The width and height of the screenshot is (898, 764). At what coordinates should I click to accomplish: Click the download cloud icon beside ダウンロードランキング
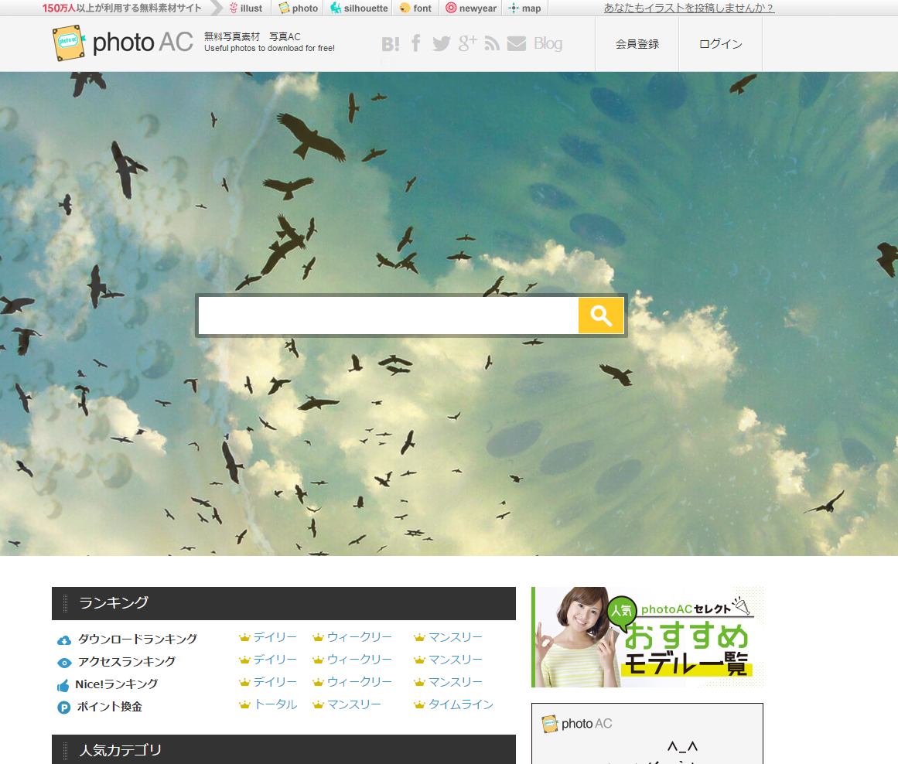click(63, 639)
